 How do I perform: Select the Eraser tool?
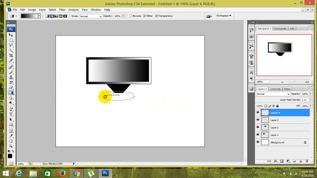pos(11,88)
